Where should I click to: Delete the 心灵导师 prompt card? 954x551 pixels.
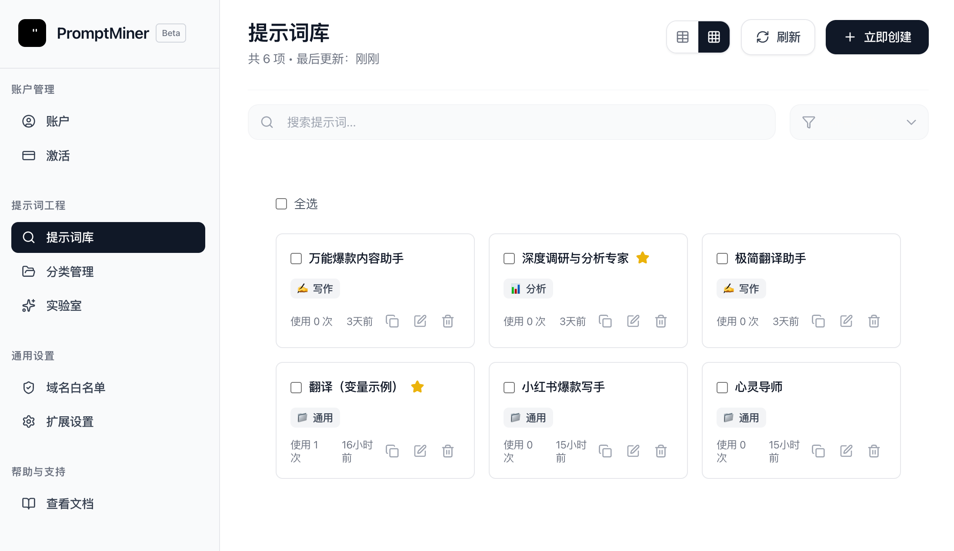[x=874, y=451]
